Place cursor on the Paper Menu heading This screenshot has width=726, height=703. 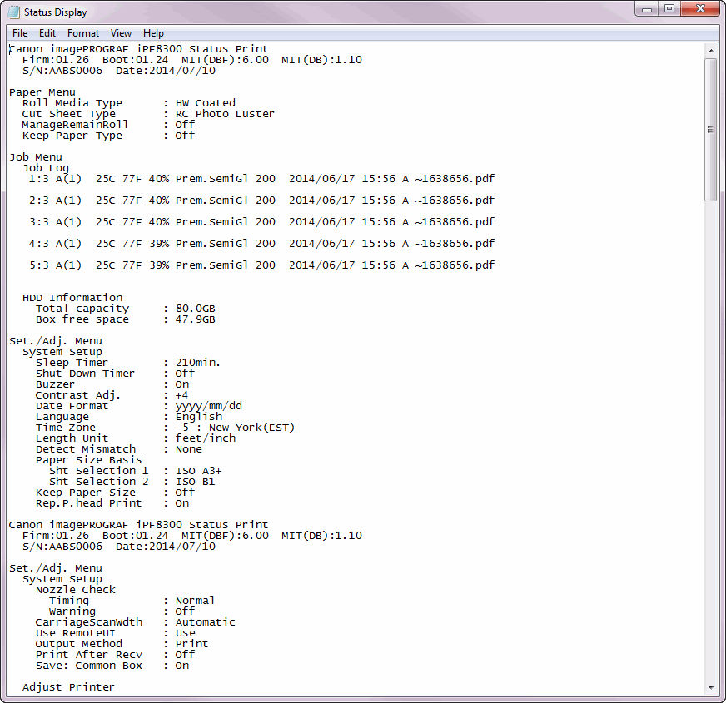point(42,92)
